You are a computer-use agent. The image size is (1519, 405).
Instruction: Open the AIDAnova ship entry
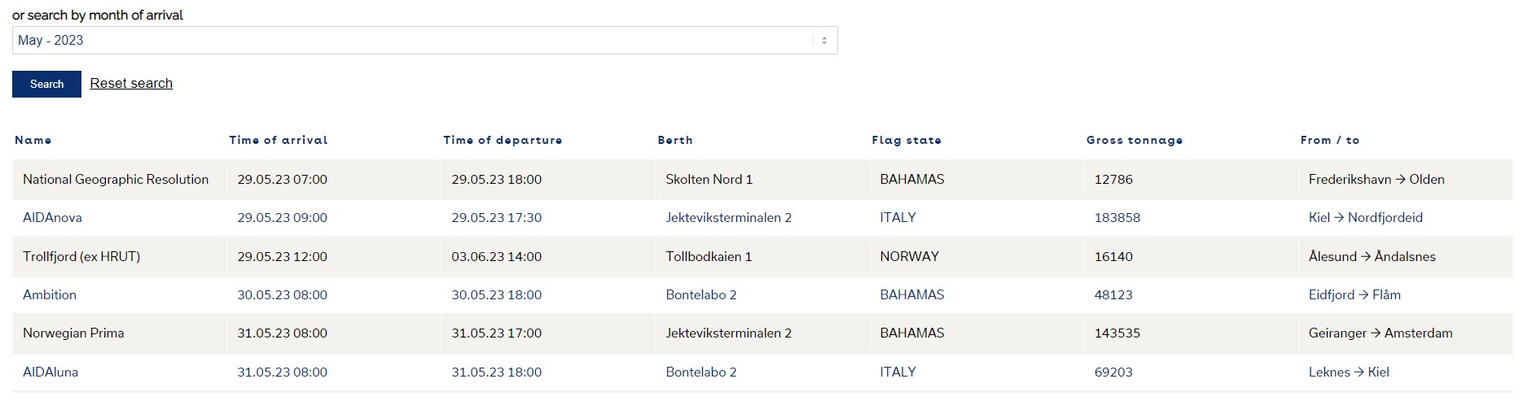52,218
